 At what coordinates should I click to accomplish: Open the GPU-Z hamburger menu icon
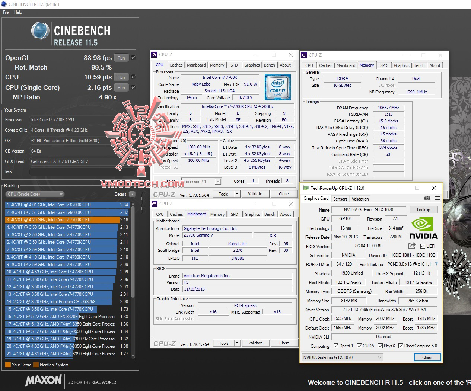coord(438,198)
